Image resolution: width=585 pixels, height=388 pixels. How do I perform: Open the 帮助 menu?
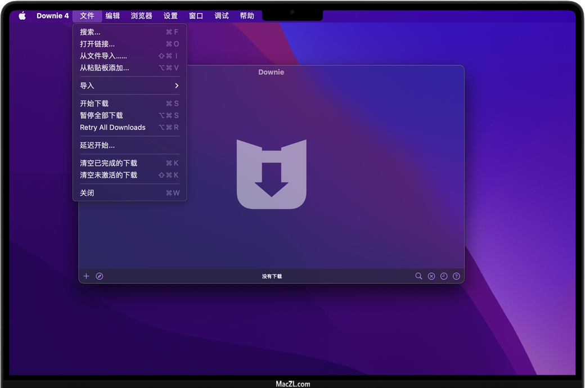tap(247, 16)
